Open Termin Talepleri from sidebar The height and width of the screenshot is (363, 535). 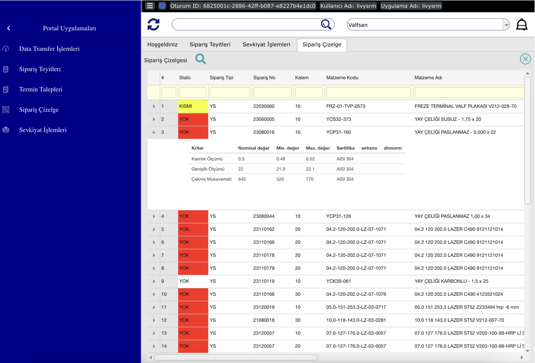tap(40, 89)
